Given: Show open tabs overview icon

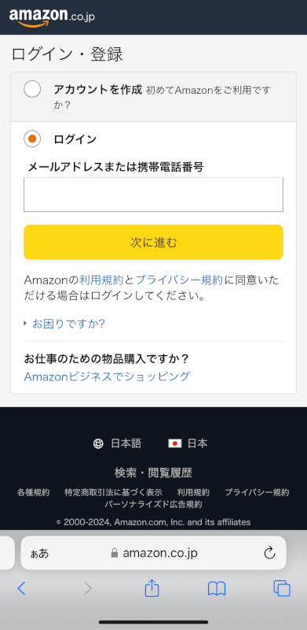Looking at the screenshot, I should 282,588.
